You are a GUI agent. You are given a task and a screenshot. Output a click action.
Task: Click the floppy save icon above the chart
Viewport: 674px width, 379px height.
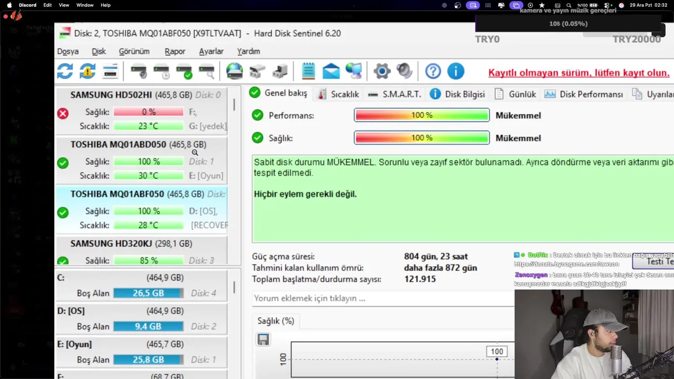(263, 340)
